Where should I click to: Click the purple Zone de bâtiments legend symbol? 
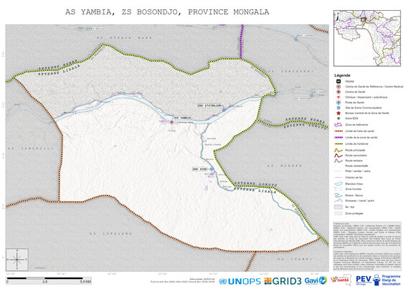(x=338, y=125)
